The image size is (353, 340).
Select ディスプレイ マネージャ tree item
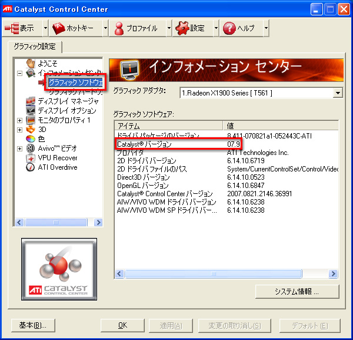(68, 101)
